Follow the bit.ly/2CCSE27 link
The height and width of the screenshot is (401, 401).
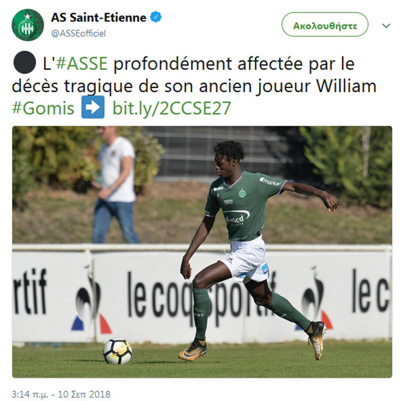pos(172,108)
